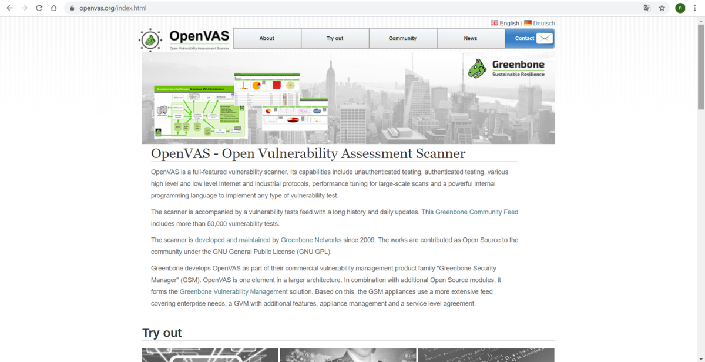
Task: Click the UK flag icon
Action: tap(495, 23)
